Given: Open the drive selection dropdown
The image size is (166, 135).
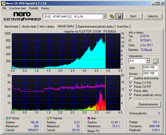Looking at the screenshot, I should 104,17.
